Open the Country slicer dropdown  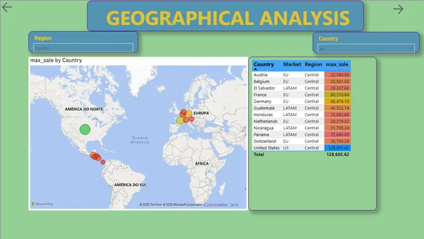(x=366, y=48)
